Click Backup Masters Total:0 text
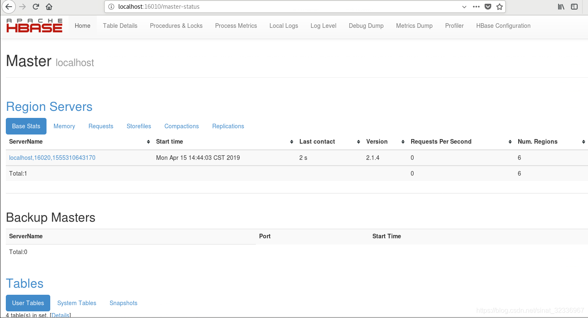The image size is (588, 318). 18,252
